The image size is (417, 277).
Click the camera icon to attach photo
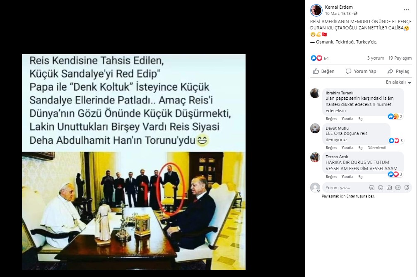tap(389, 188)
